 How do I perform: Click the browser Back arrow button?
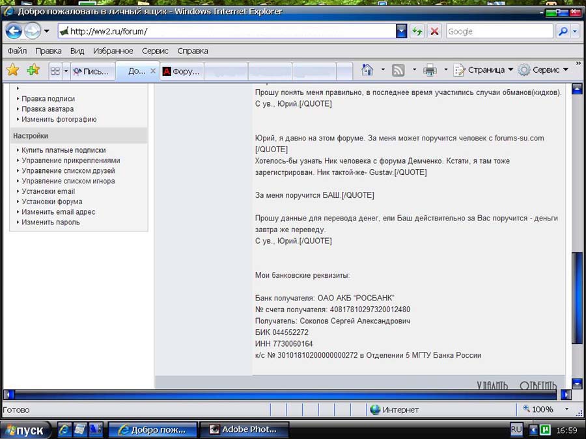pos(14,31)
